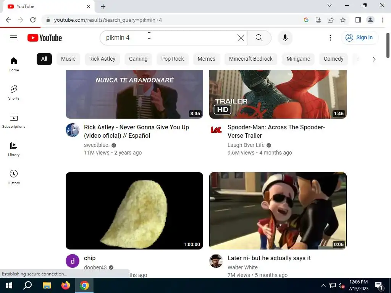This screenshot has height=293, width=391.
Task: Open Shorts in sidebar
Action: coord(14,92)
